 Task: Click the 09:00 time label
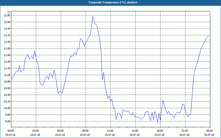pos(86,131)
